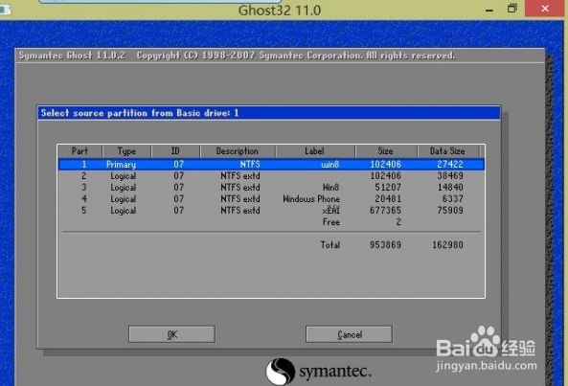Click the Select source partition dialog title
The image size is (568, 386).
coord(140,113)
